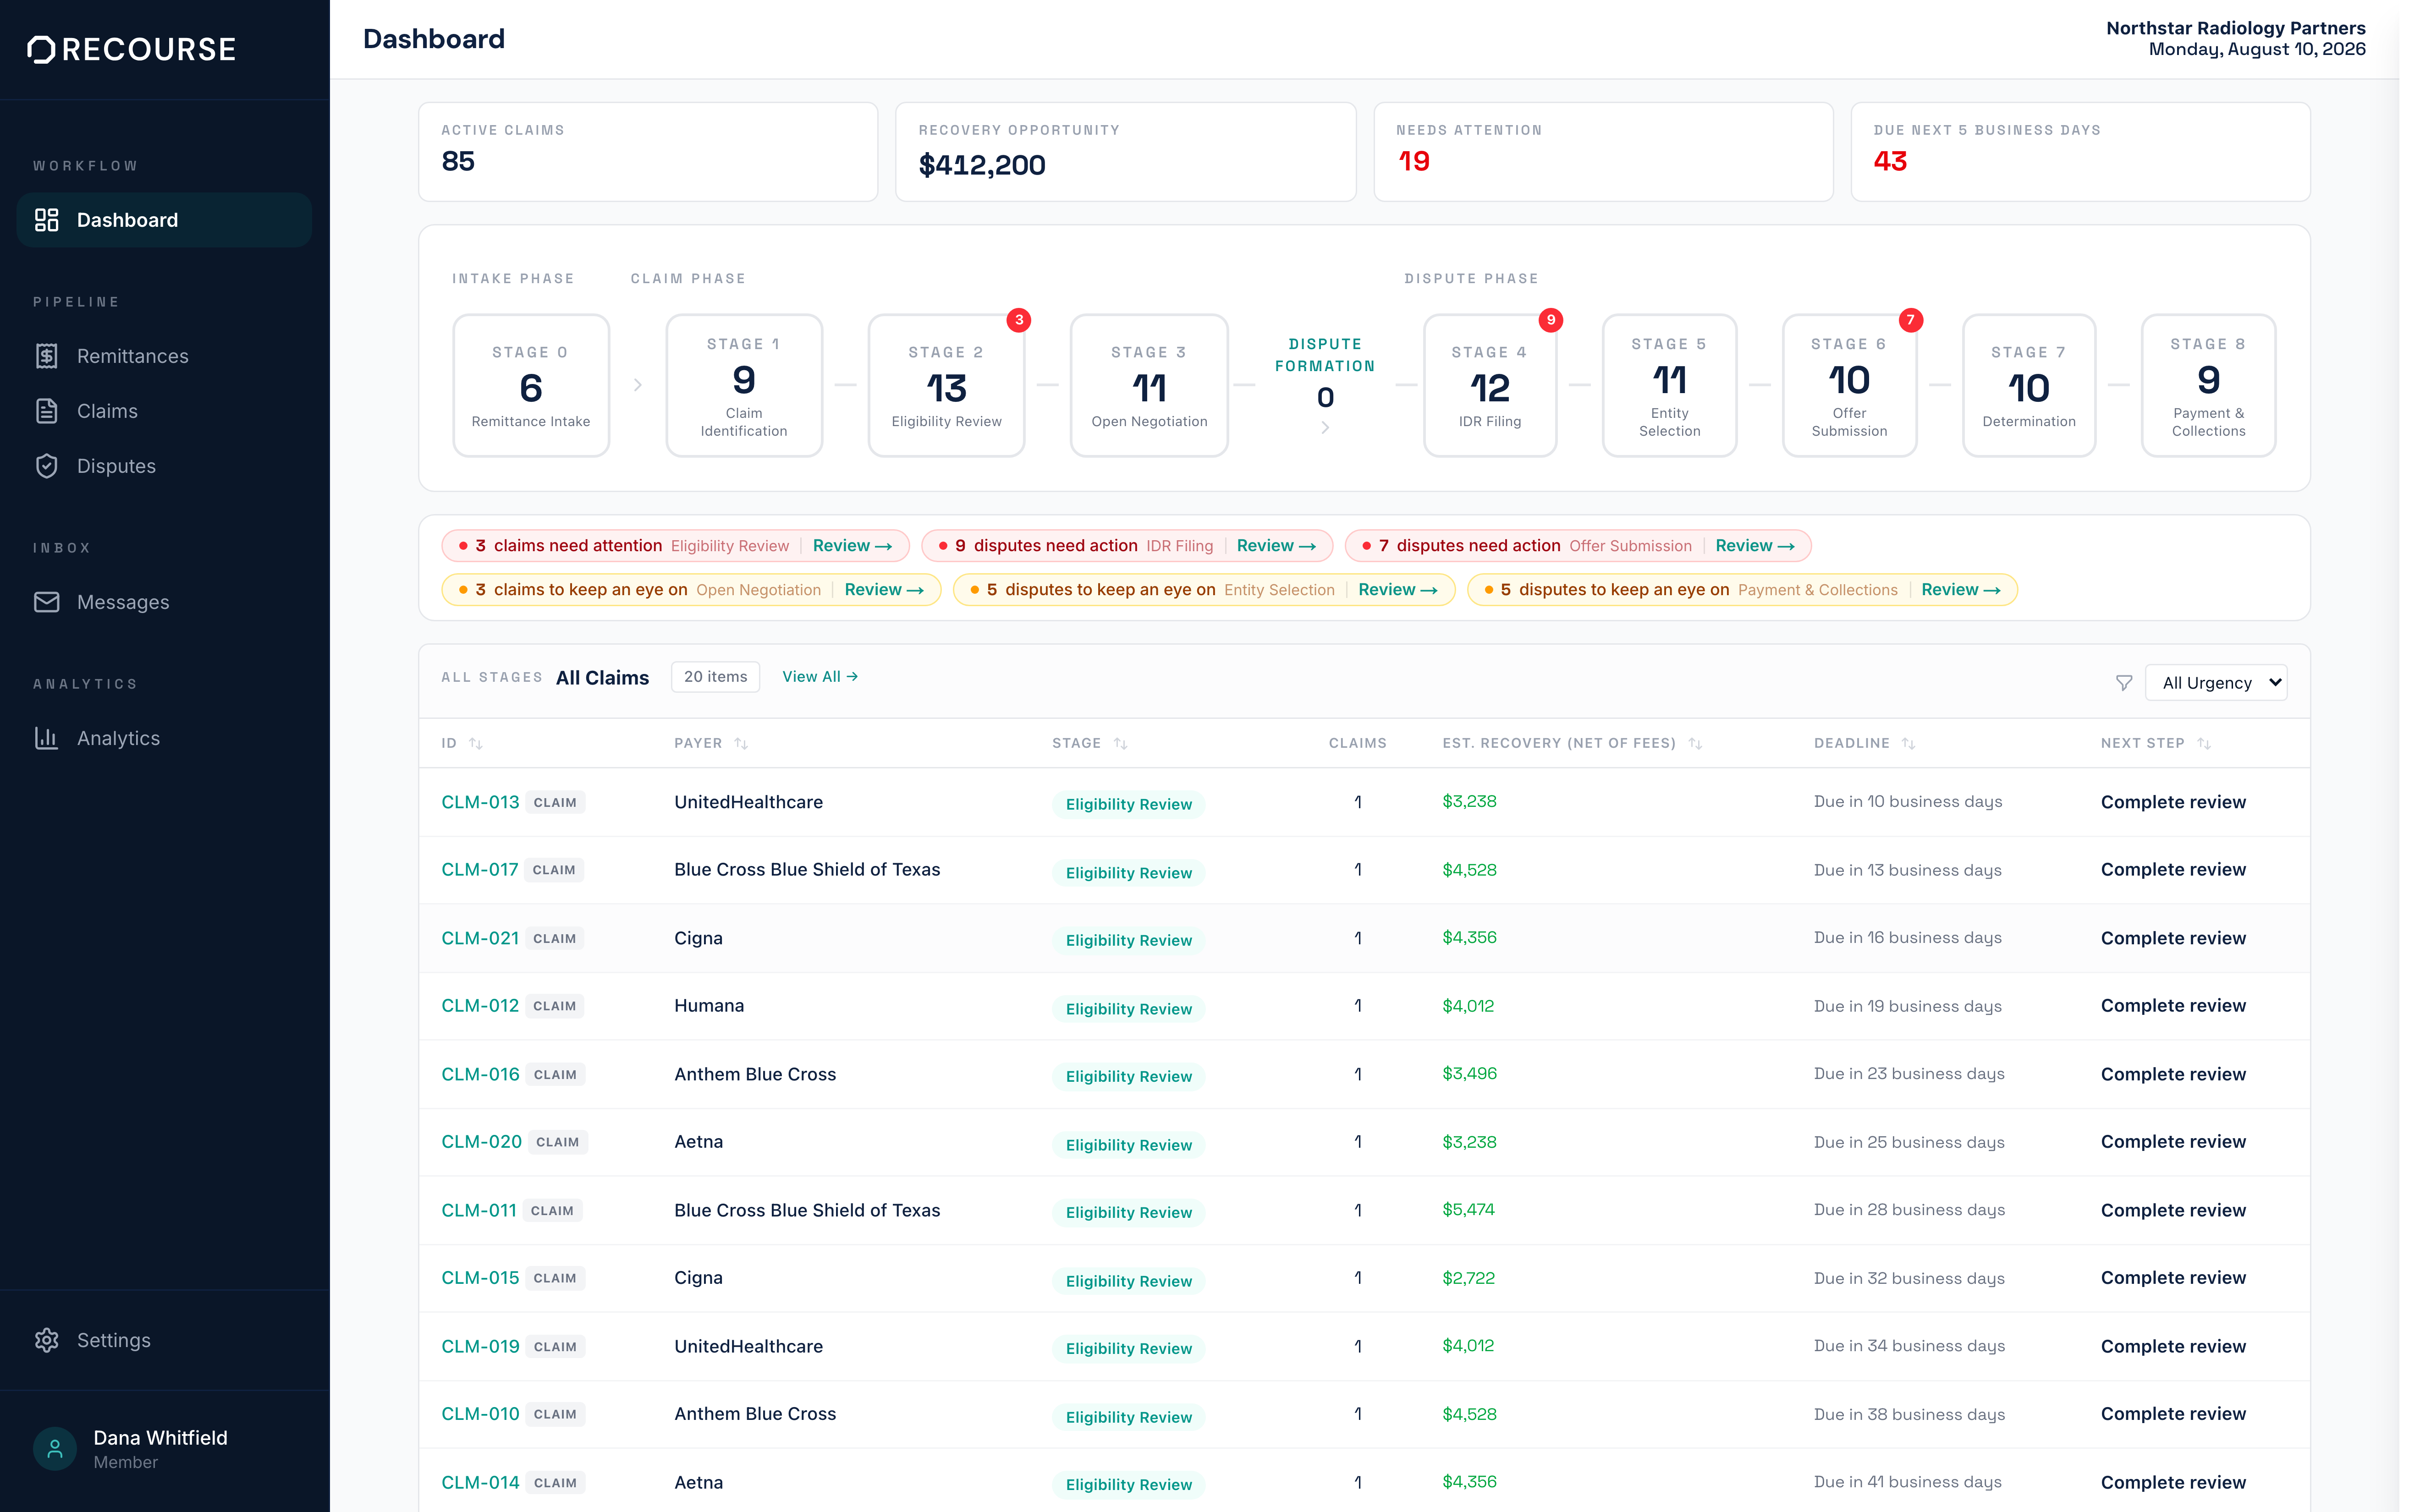Go to Disputes in sidebar
2420x1512 pixels.
pos(164,466)
